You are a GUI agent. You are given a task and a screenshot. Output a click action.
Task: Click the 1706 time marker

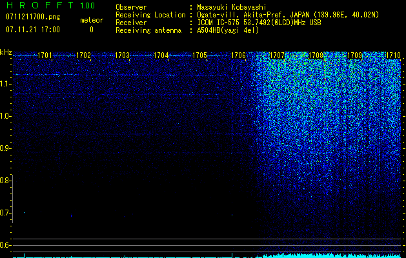[x=238, y=55]
